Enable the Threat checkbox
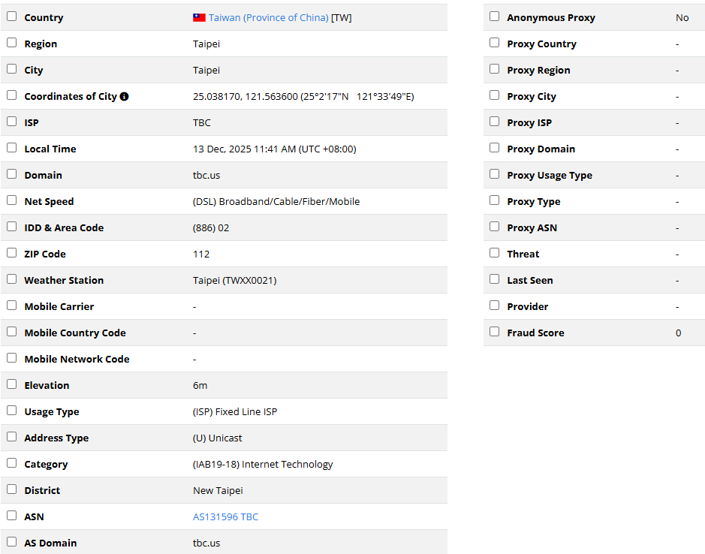Viewport: 705px width, 554px height. pyautogui.click(x=494, y=253)
